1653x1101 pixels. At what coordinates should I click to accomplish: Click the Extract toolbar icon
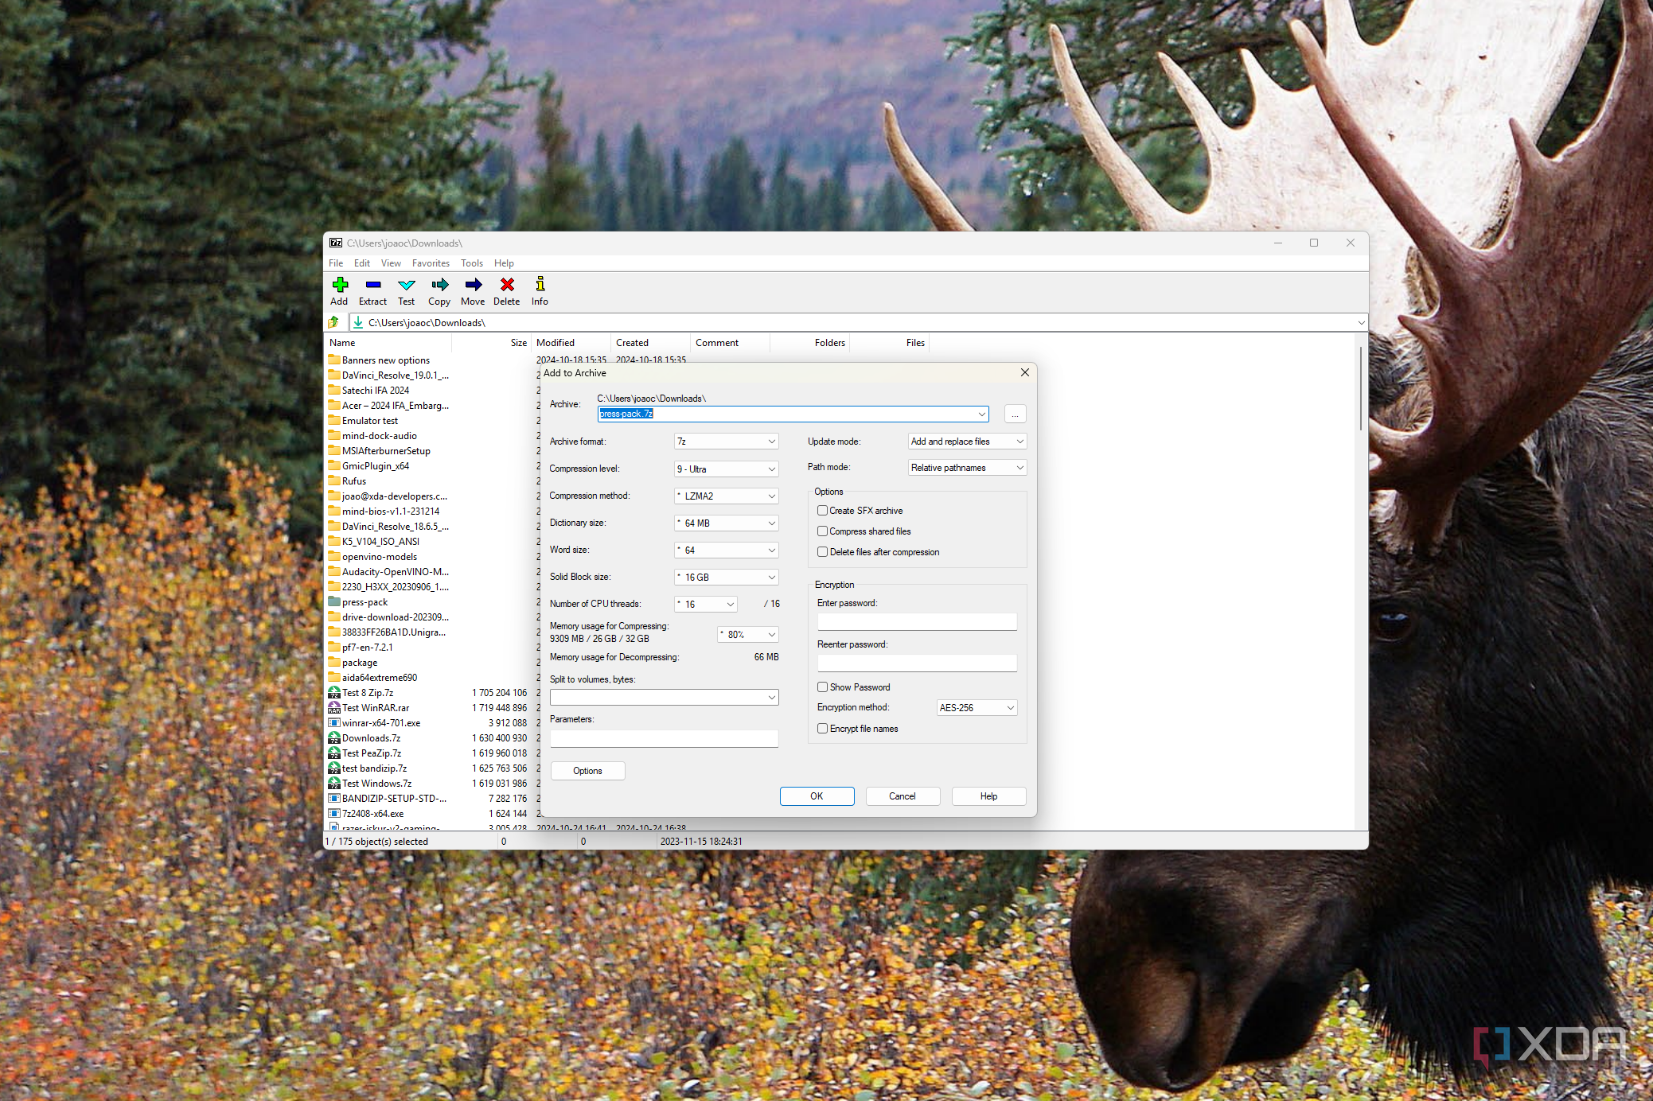(372, 286)
